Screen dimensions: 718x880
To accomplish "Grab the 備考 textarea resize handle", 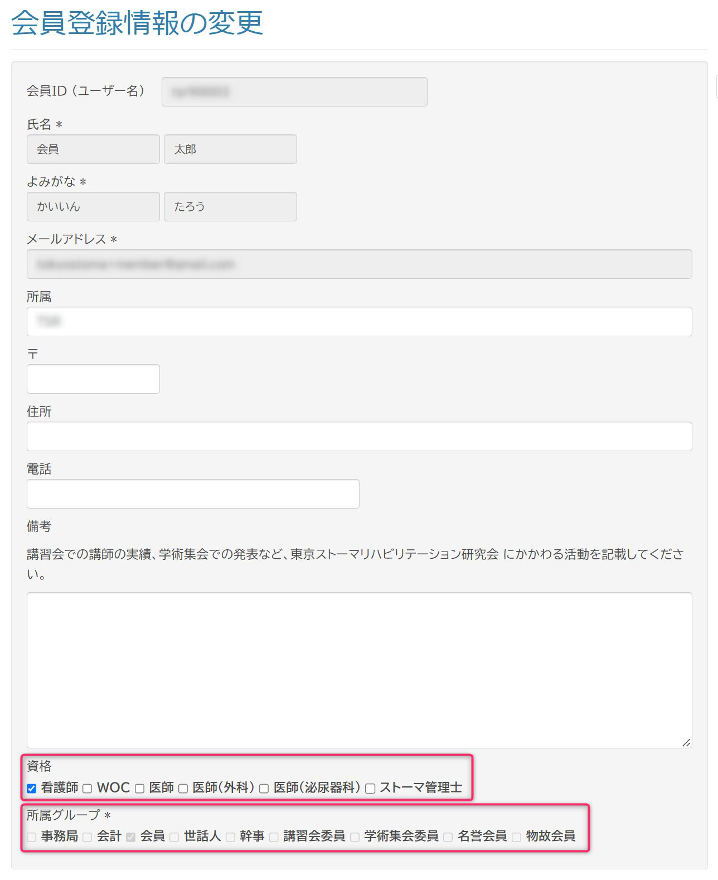I will coord(686,742).
